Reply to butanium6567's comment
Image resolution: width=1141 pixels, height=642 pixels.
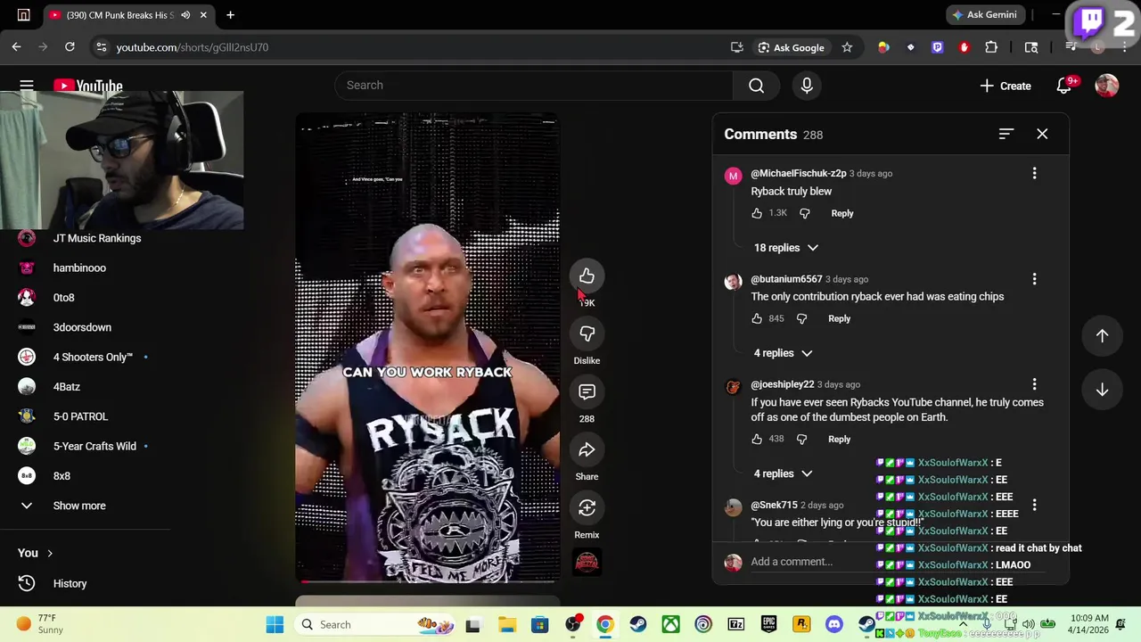[840, 318]
